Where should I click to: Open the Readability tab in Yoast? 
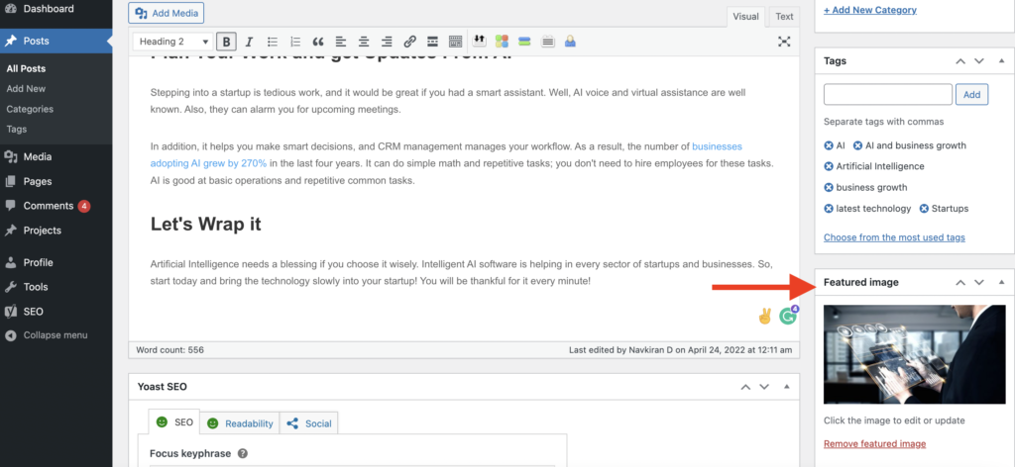240,423
